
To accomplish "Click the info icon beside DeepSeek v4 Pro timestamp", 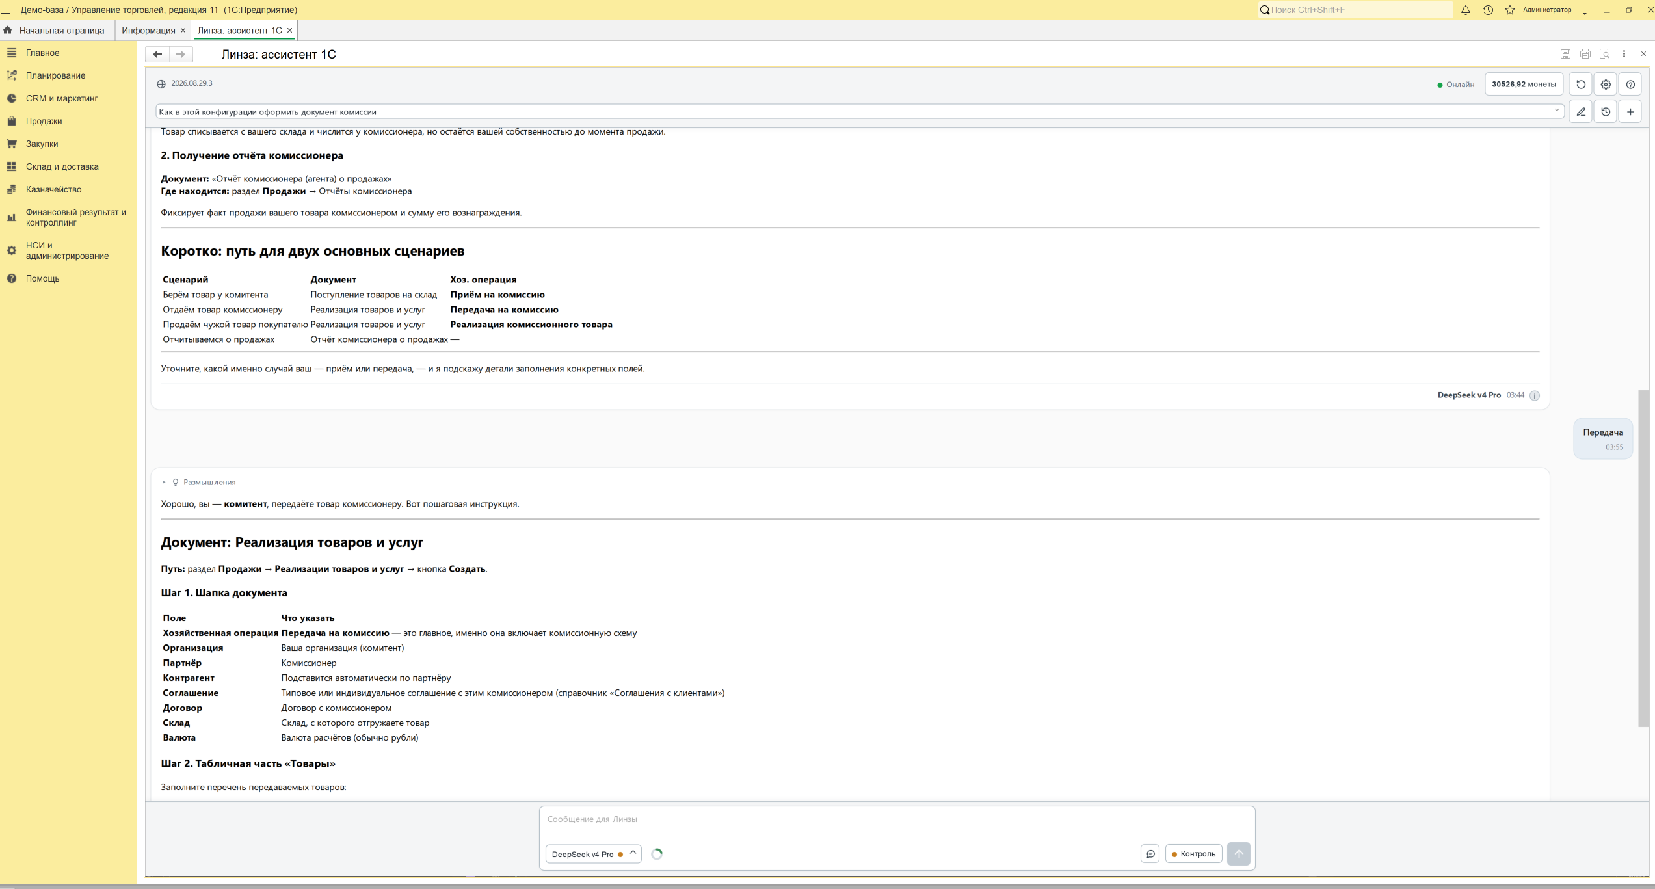I will pyautogui.click(x=1535, y=395).
